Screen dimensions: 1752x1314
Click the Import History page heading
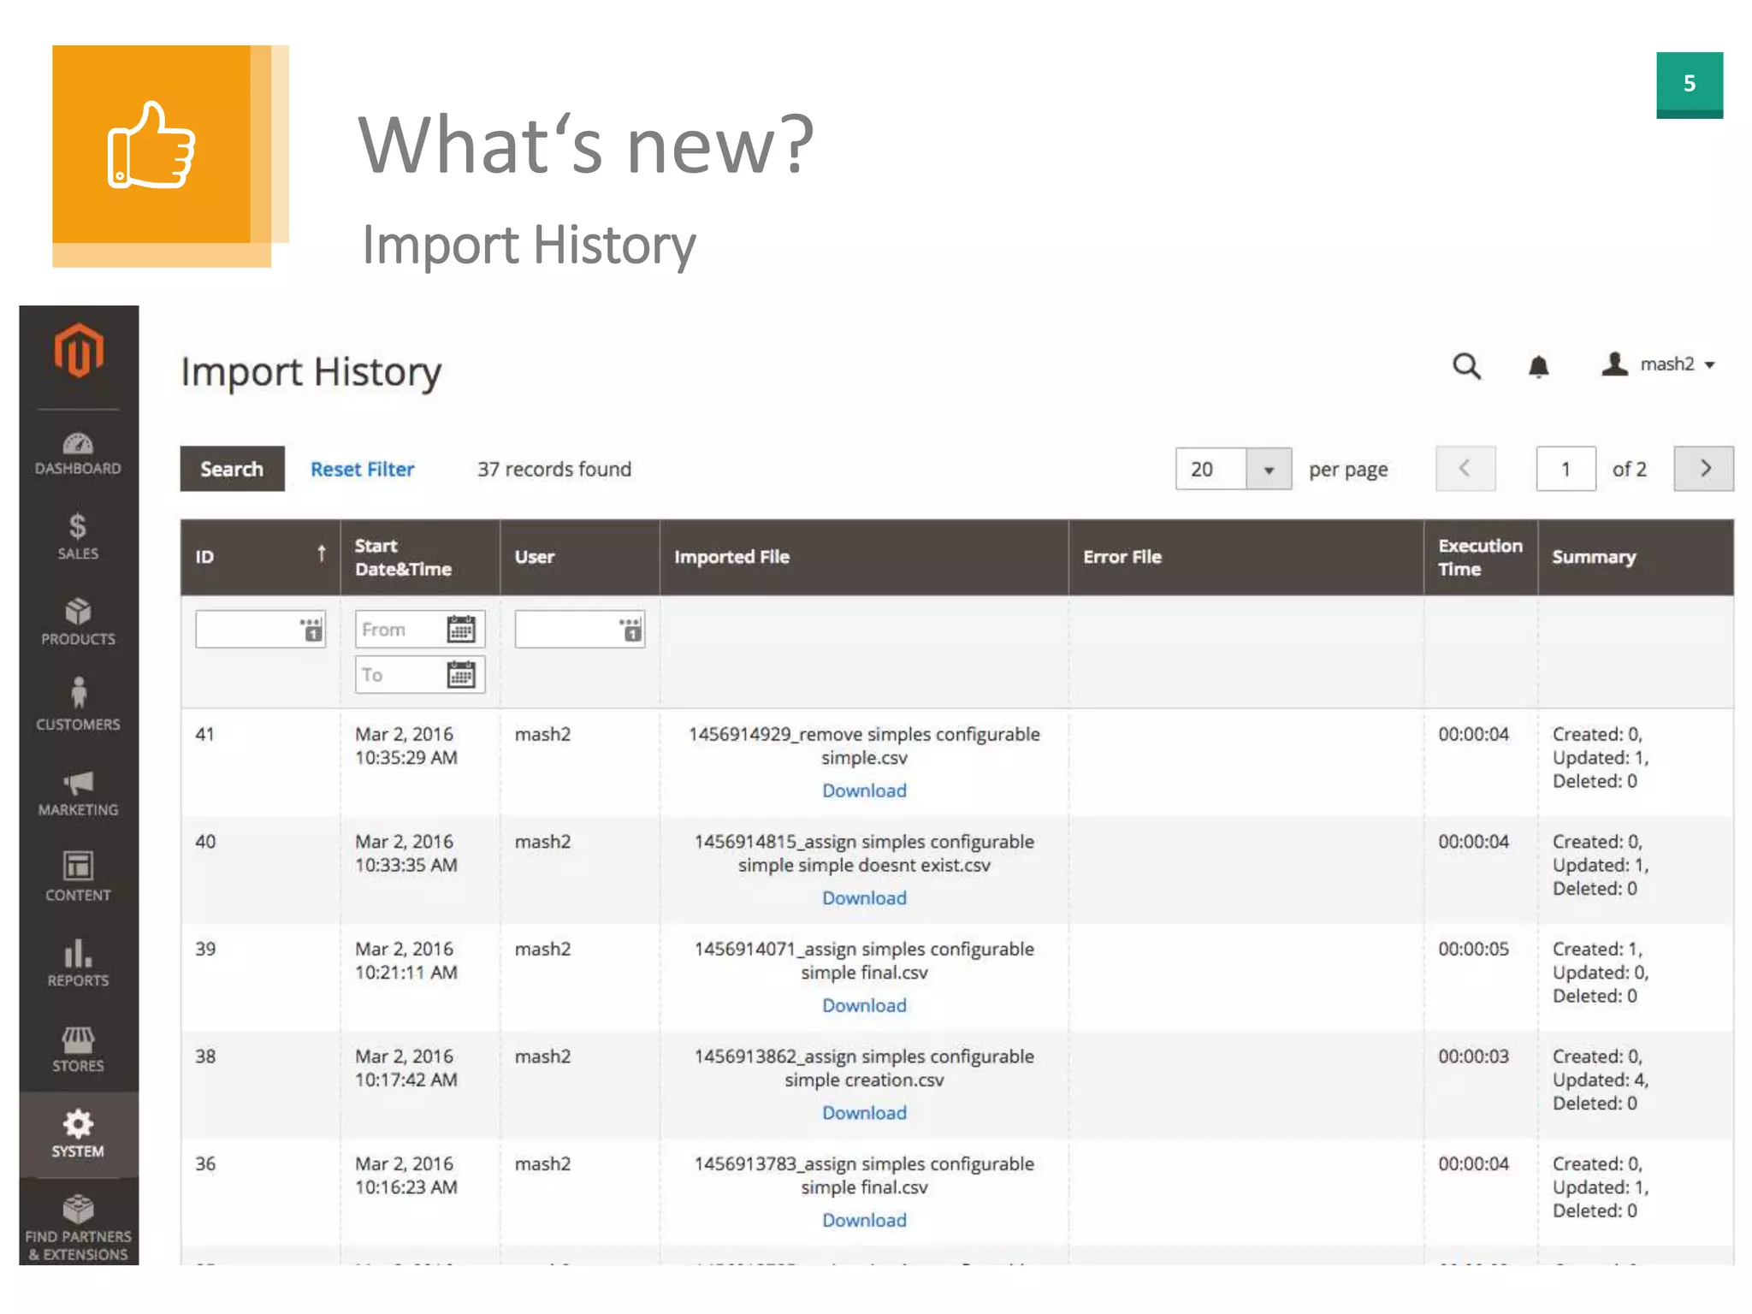click(x=311, y=372)
